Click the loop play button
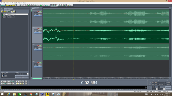Viewport: 172px width, 96px height. coord(13,81)
